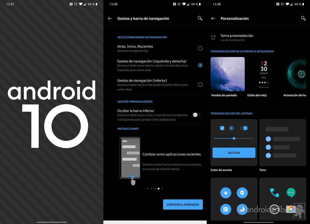Tap the NFC round icon preview
The width and height of the screenshot is (310, 224).
coord(226,209)
